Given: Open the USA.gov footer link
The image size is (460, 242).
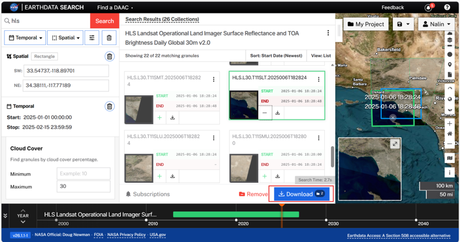Looking at the screenshot, I should pyautogui.click(x=158, y=234).
